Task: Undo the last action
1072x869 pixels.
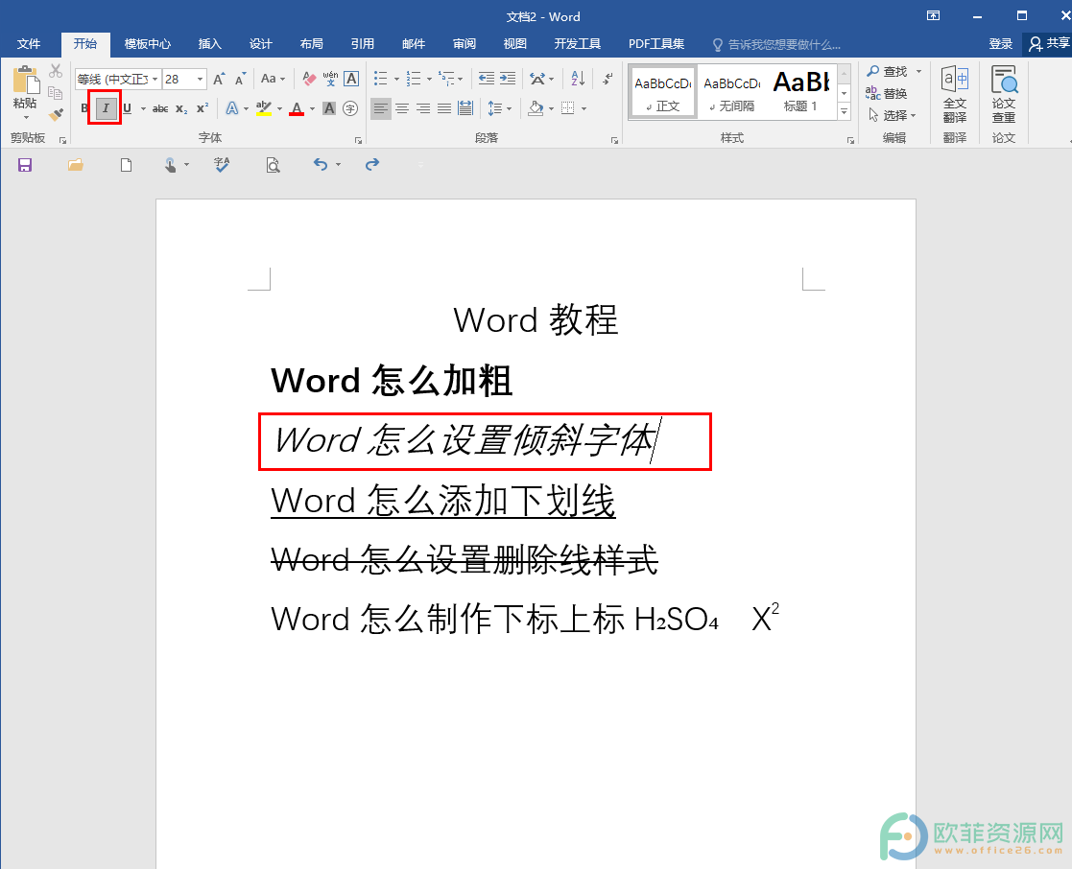Action: (x=321, y=165)
